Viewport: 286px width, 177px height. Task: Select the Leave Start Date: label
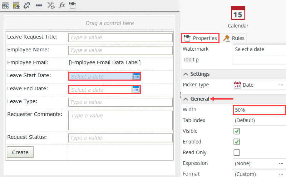(29, 75)
